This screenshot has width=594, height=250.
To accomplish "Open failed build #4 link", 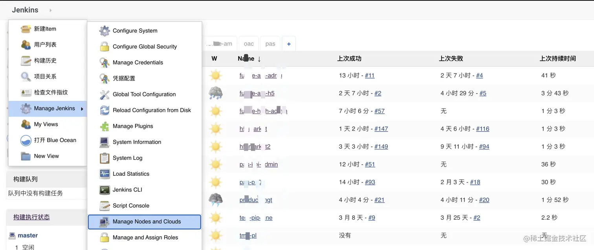I will 479,75.
